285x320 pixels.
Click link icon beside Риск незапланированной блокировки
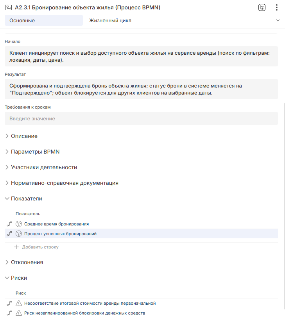pyautogui.click(x=9, y=313)
